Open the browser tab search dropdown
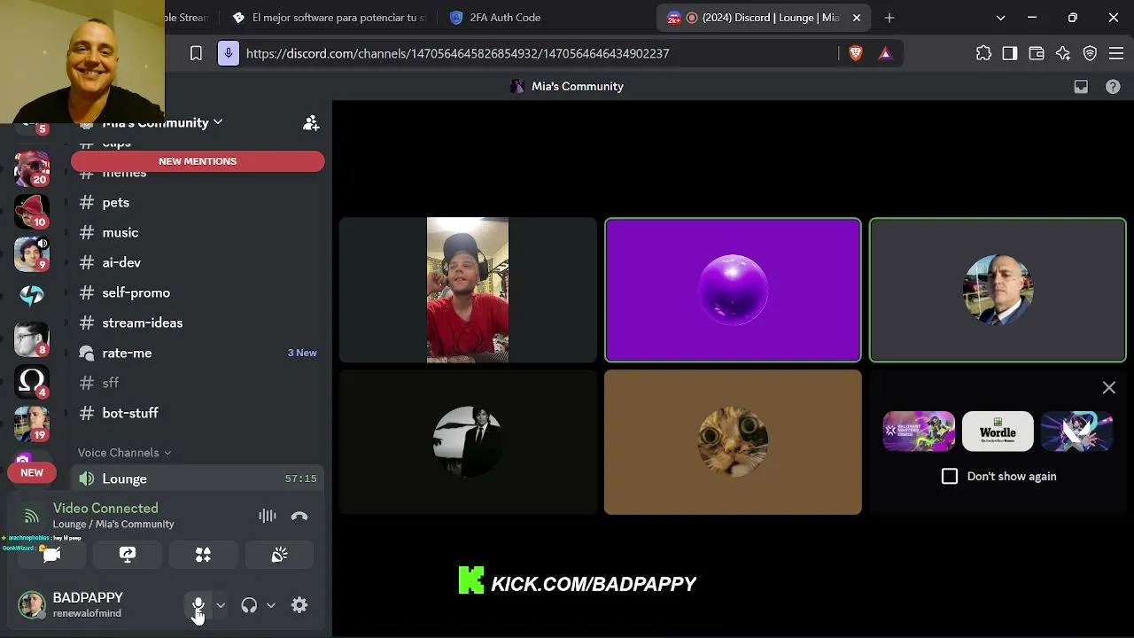 1000,18
